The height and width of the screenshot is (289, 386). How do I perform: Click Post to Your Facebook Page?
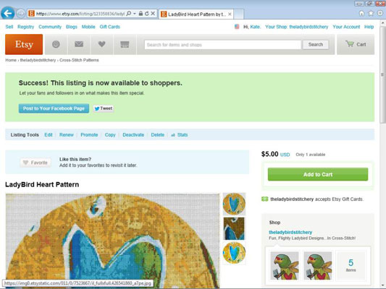coord(54,108)
